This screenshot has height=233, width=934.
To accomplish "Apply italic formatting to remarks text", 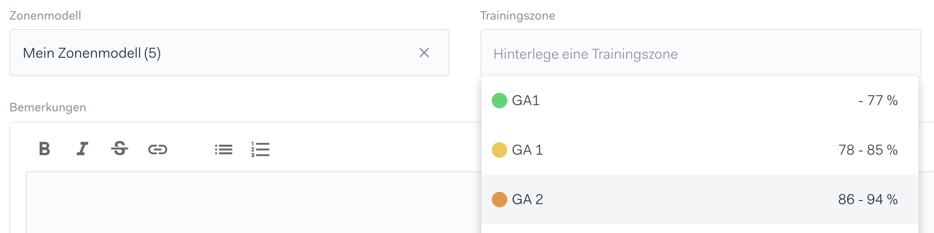I will [82, 149].
